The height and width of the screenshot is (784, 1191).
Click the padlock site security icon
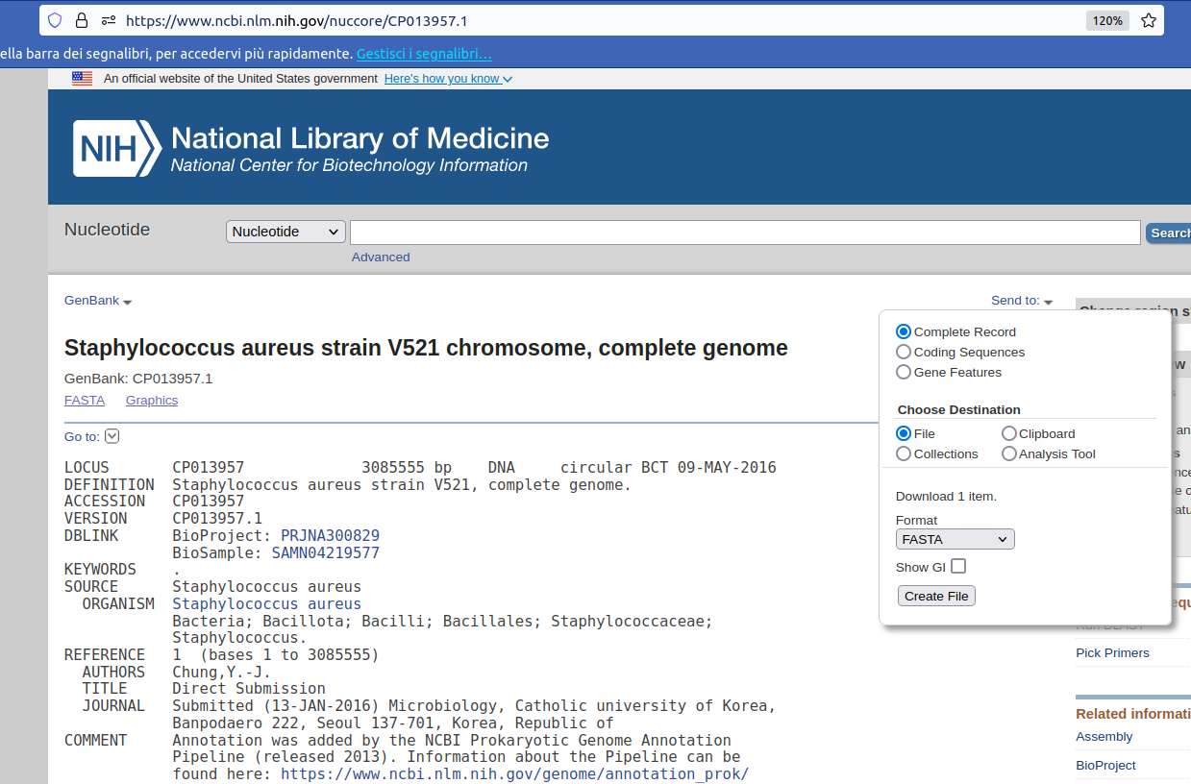82,20
